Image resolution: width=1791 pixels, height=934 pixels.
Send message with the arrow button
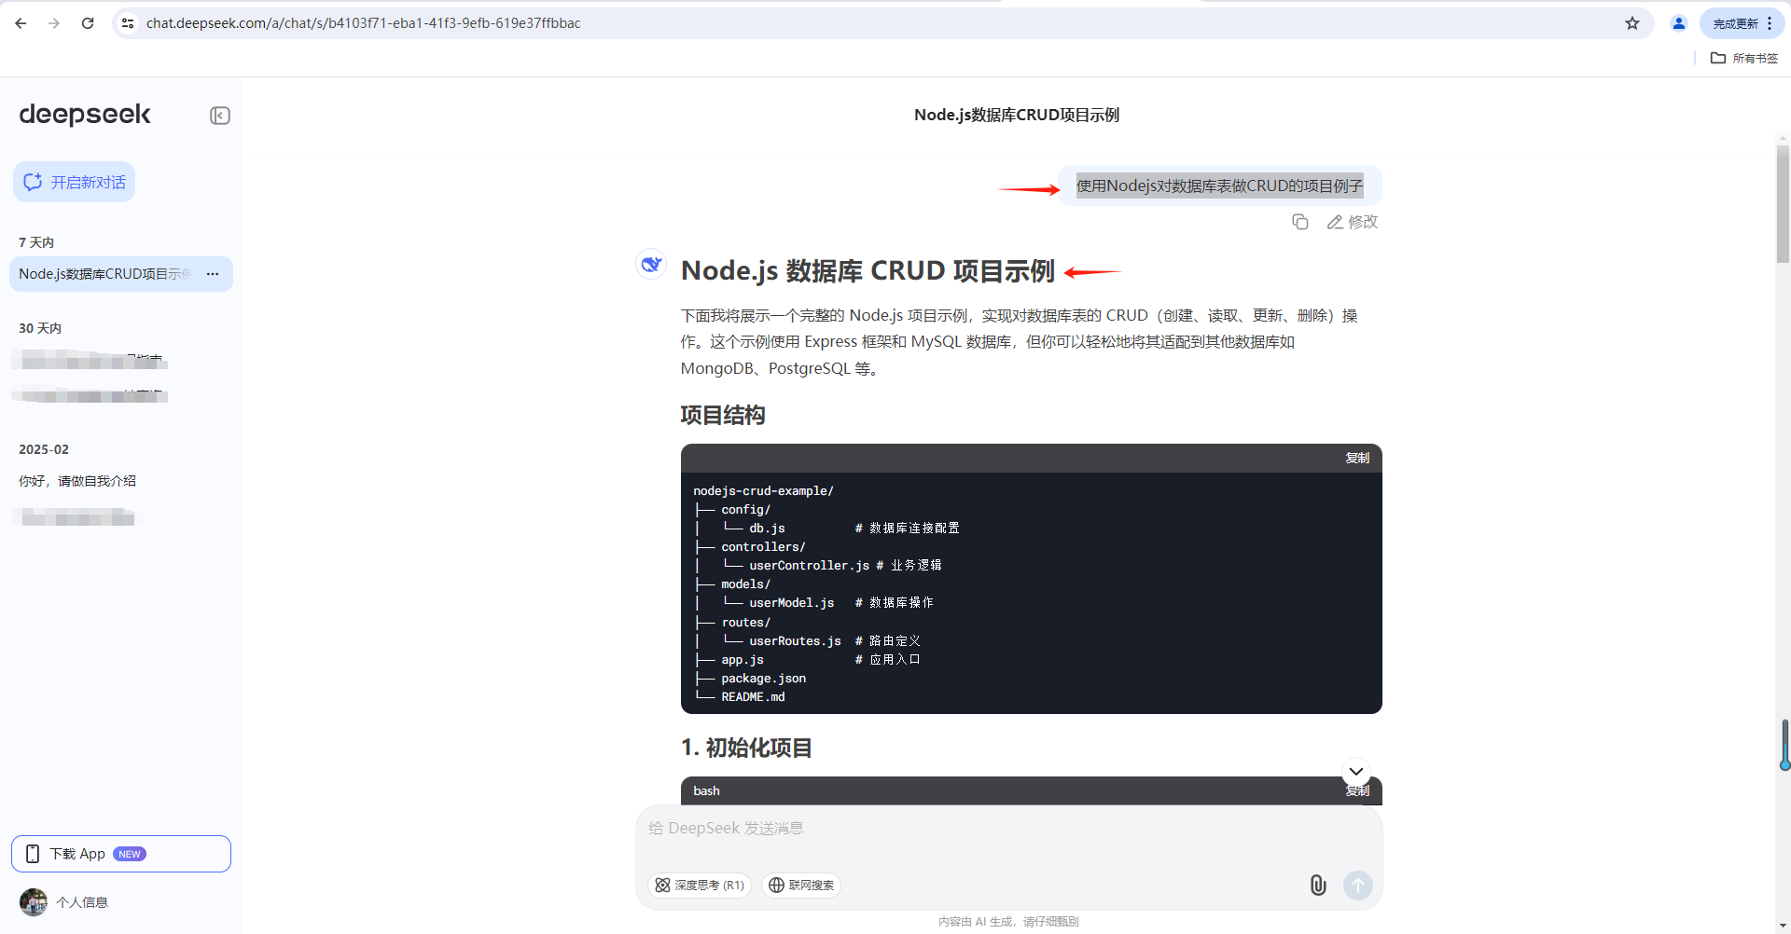(x=1358, y=886)
